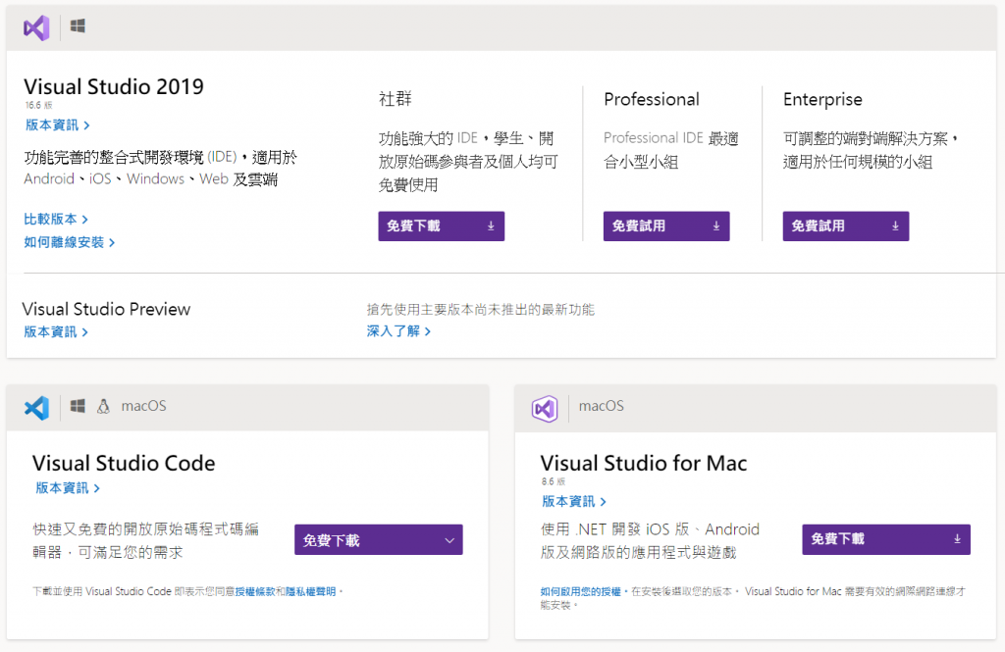The width and height of the screenshot is (1005, 652).
Task: Click the blue Visual Studio Code logo icon
Action: click(x=36, y=408)
